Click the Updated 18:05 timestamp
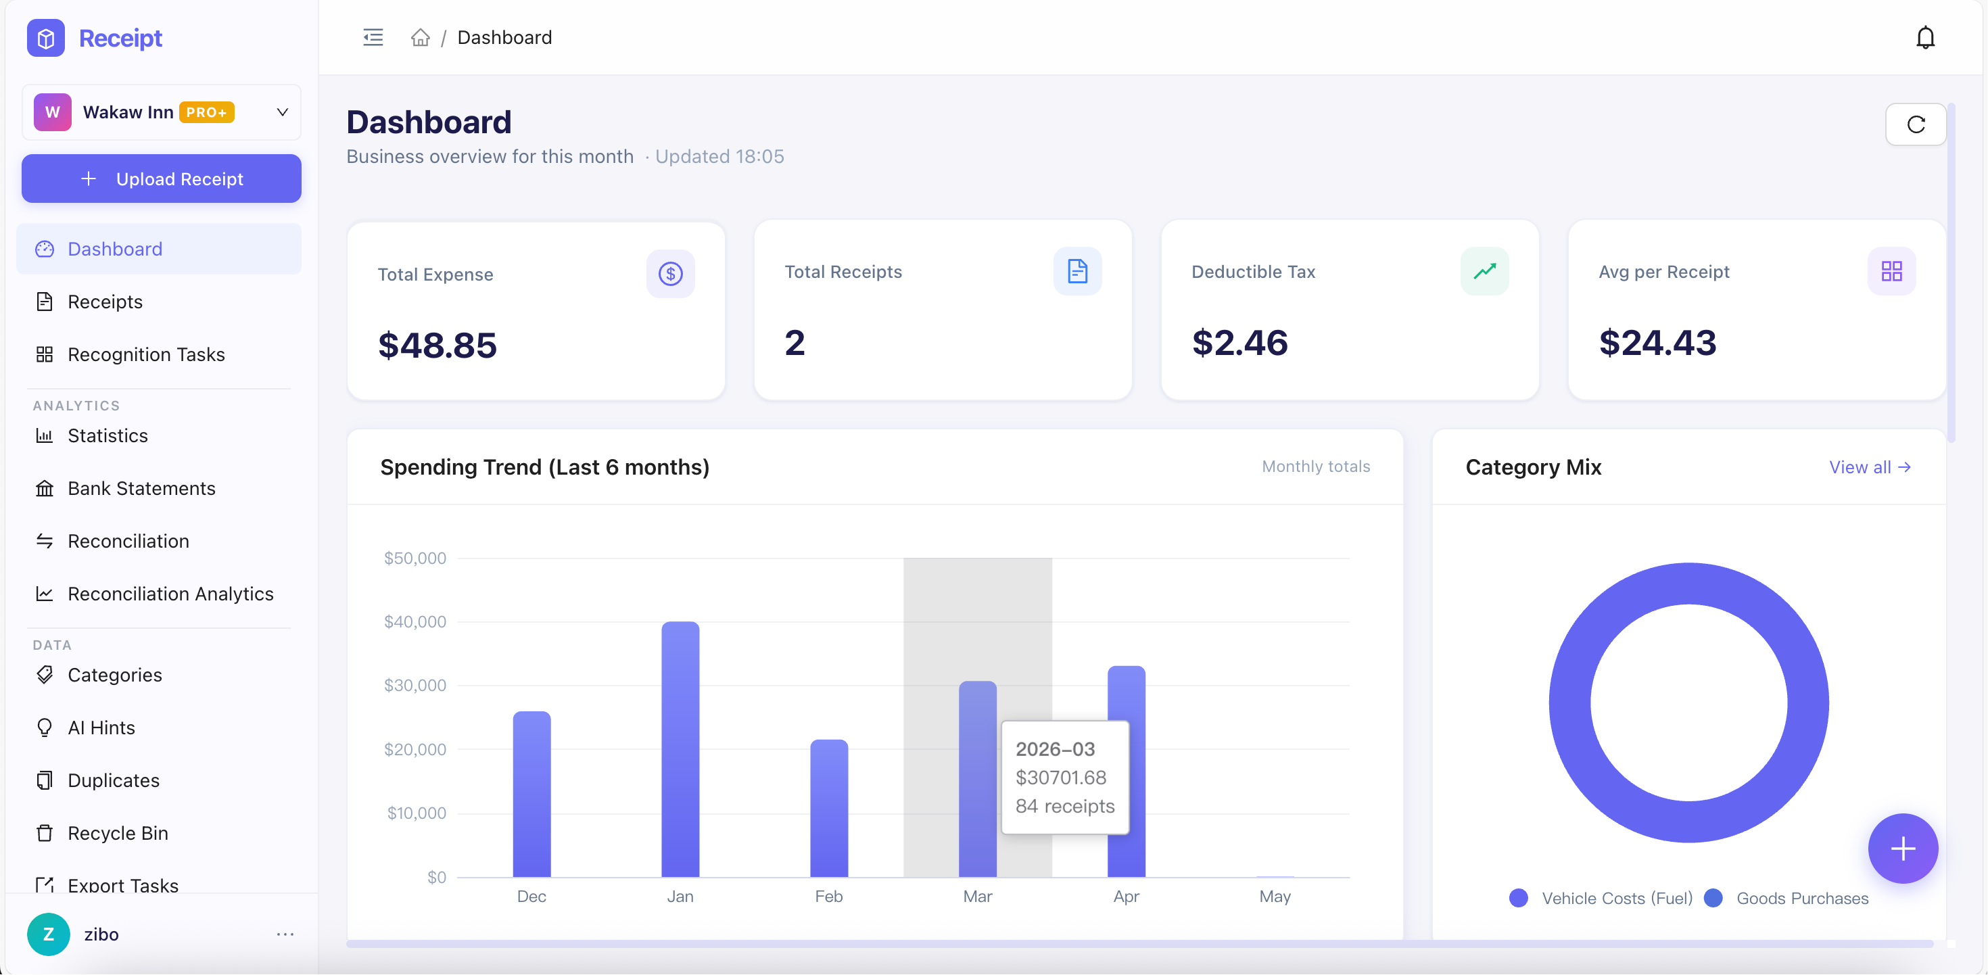The image size is (1988, 975). tap(719, 157)
